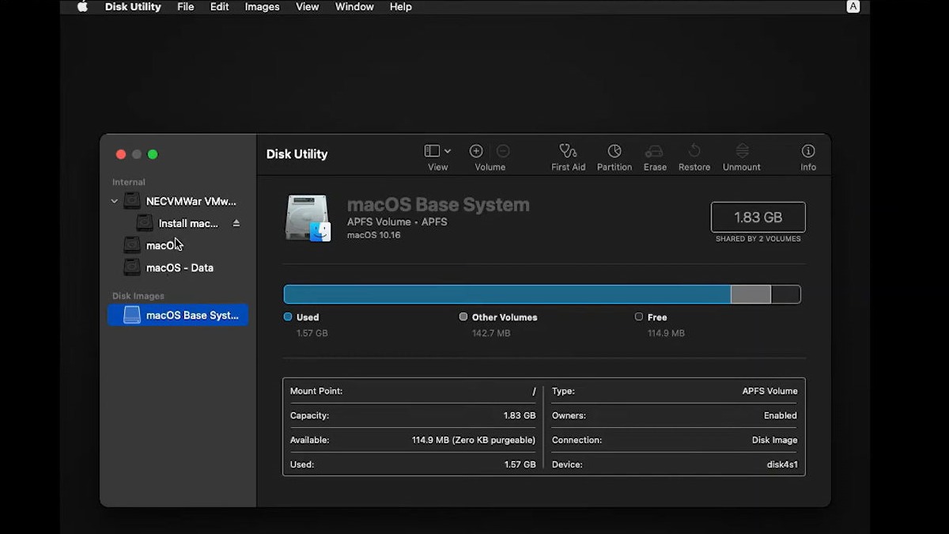Open the input source menu
Image resolution: width=949 pixels, height=534 pixels.
tap(853, 7)
